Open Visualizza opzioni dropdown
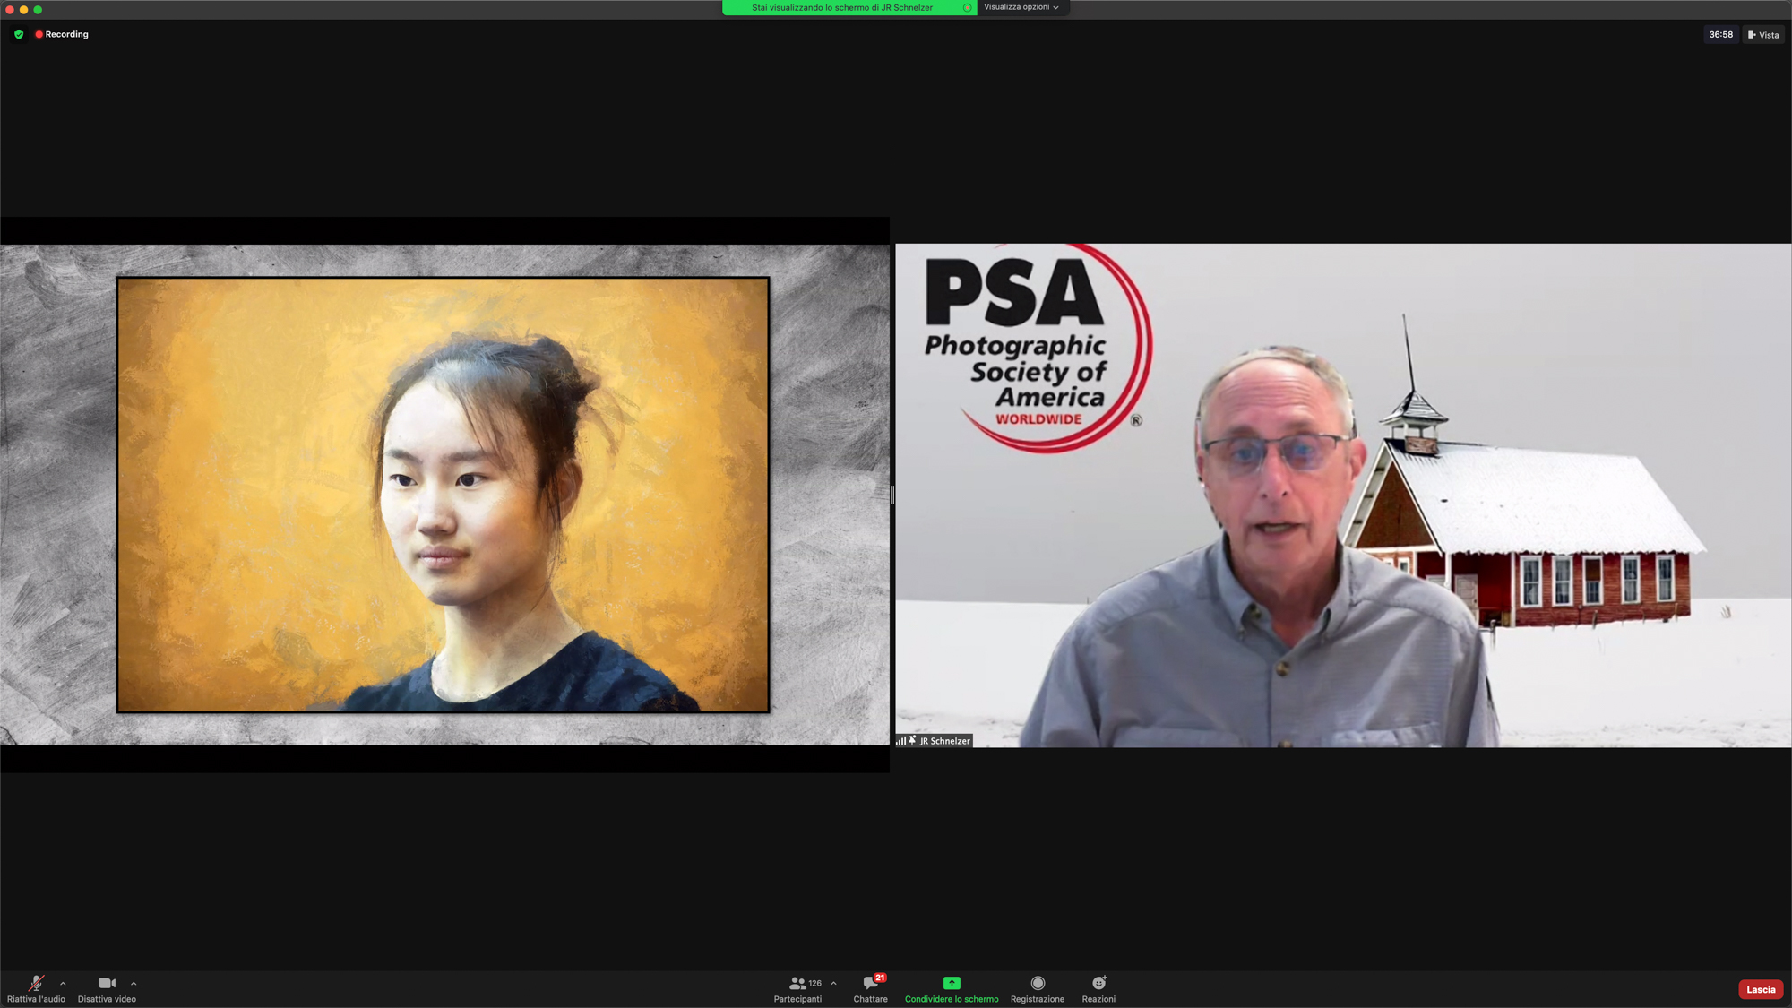This screenshot has height=1008, width=1792. (1022, 7)
